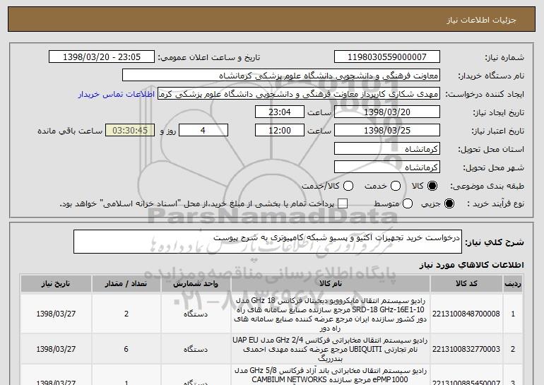Click the SRD-18 GHz microwave radio item name
This screenshot has height=385, width=544.
click(331, 314)
